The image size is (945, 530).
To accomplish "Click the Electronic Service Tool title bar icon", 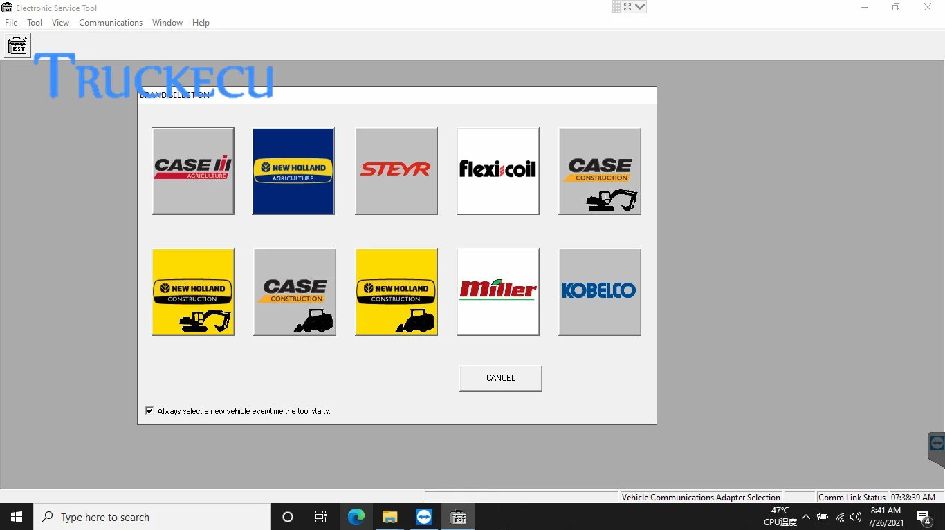I will pos(7,8).
